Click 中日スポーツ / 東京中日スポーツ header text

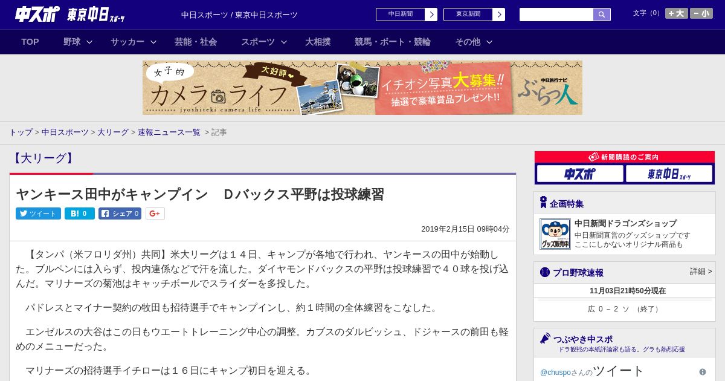coord(239,15)
